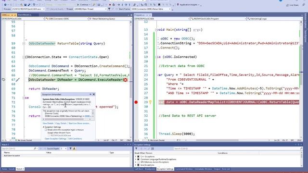Click the Copy Details link
This screenshot has height=173, width=308.
pyautogui.click(x=61, y=124)
